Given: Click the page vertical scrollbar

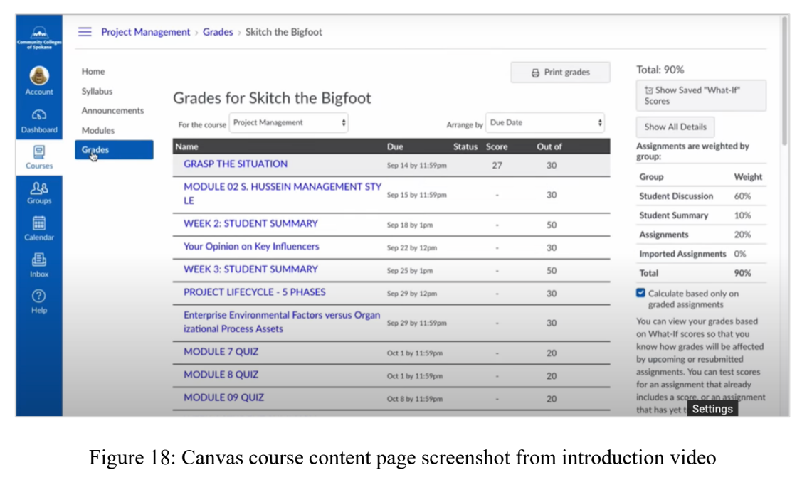Looking at the screenshot, I should tap(784, 81).
